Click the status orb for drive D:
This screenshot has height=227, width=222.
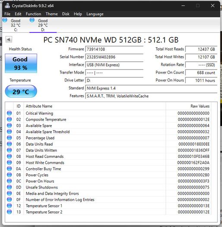(32, 20)
